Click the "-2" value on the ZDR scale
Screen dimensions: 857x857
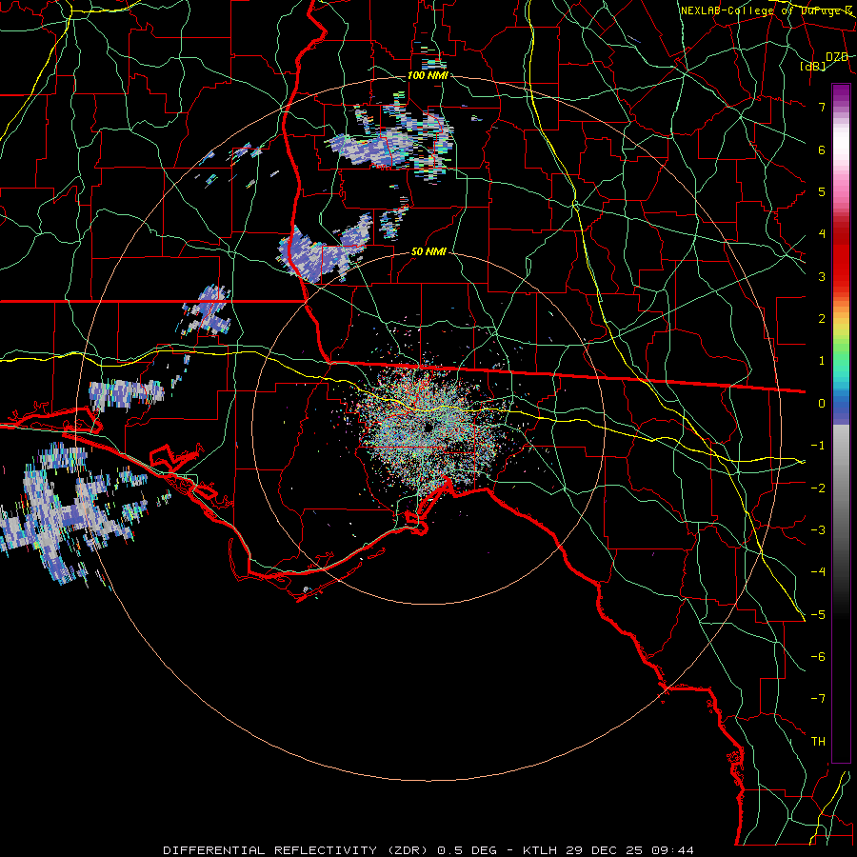818,488
